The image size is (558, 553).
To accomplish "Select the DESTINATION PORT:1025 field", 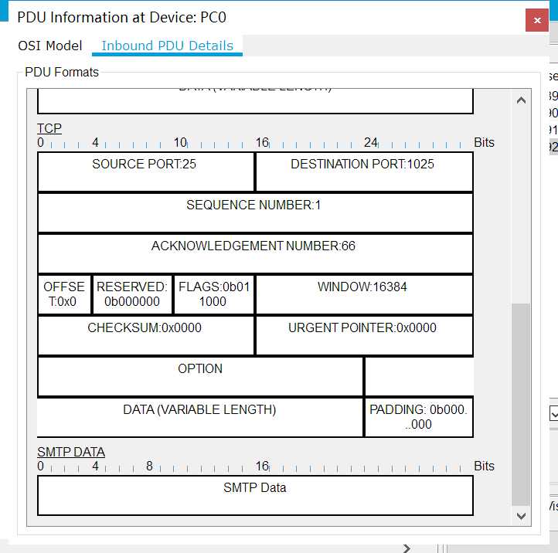I will pos(365,171).
